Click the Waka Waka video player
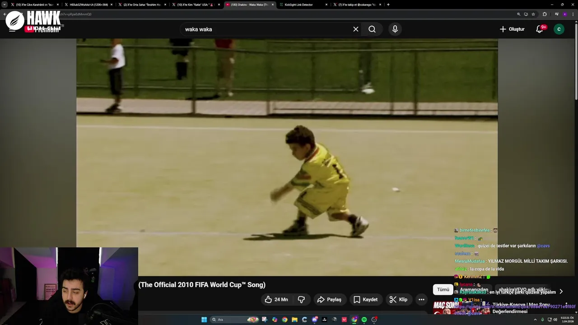The width and height of the screenshot is (578, 325). point(287,157)
